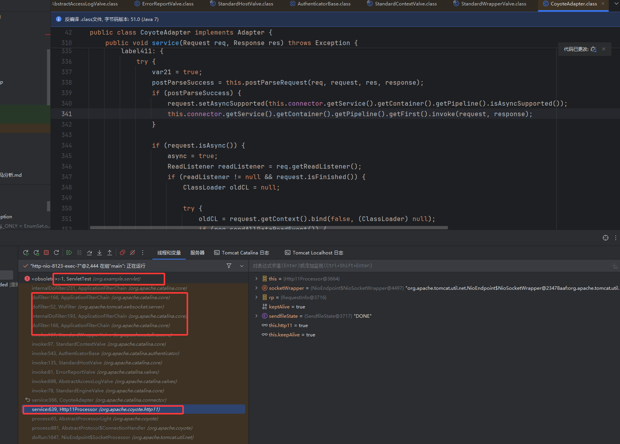Open the thread selector dropdown arrow
Viewport: 620px width, 444px height.
pyautogui.click(x=241, y=266)
